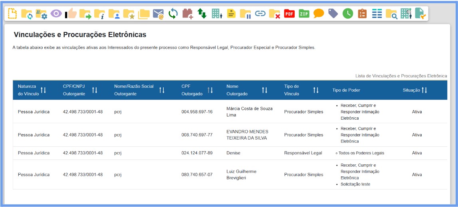Screen dimensions: 458x207
Task: Open the orange speech bubble comment icon
Action: point(319,14)
